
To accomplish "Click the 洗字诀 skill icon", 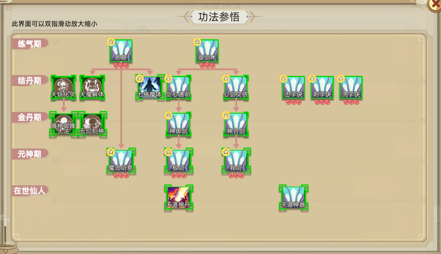I will click(x=351, y=88).
